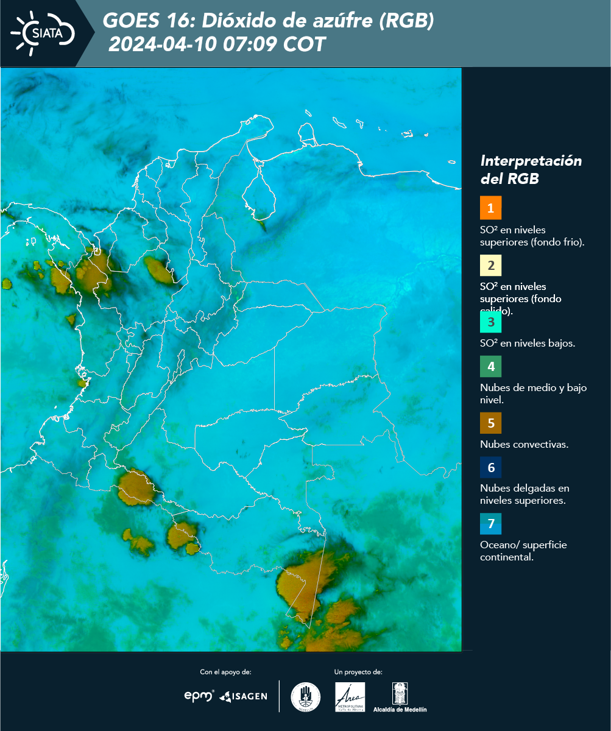Click the title "GOES 16: Dióxido de azúfre (RGB)"

click(268, 21)
